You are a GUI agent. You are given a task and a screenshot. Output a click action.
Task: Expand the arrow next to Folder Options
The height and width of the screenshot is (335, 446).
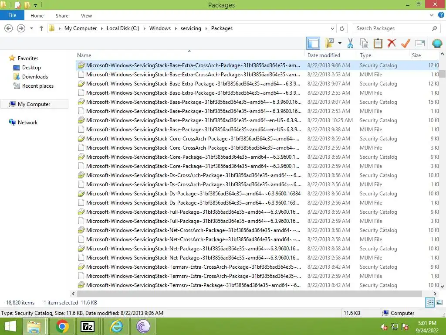(340, 43)
